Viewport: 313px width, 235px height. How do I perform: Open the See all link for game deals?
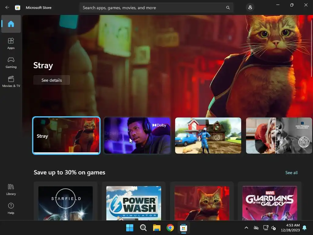pyautogui.click(x=291, y=173)
